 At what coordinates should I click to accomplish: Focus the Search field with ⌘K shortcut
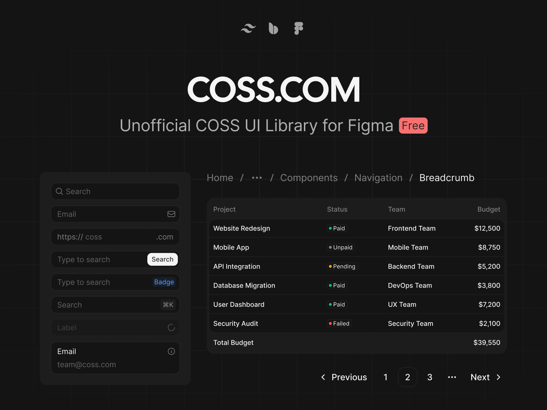click(x=116, y=305)
